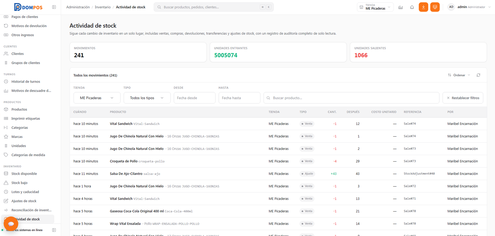Open the top Tienda ME Picaderas selector
The height and width of the screenshot is (236, 495).
pyautogui.click(x=375, y=7)
